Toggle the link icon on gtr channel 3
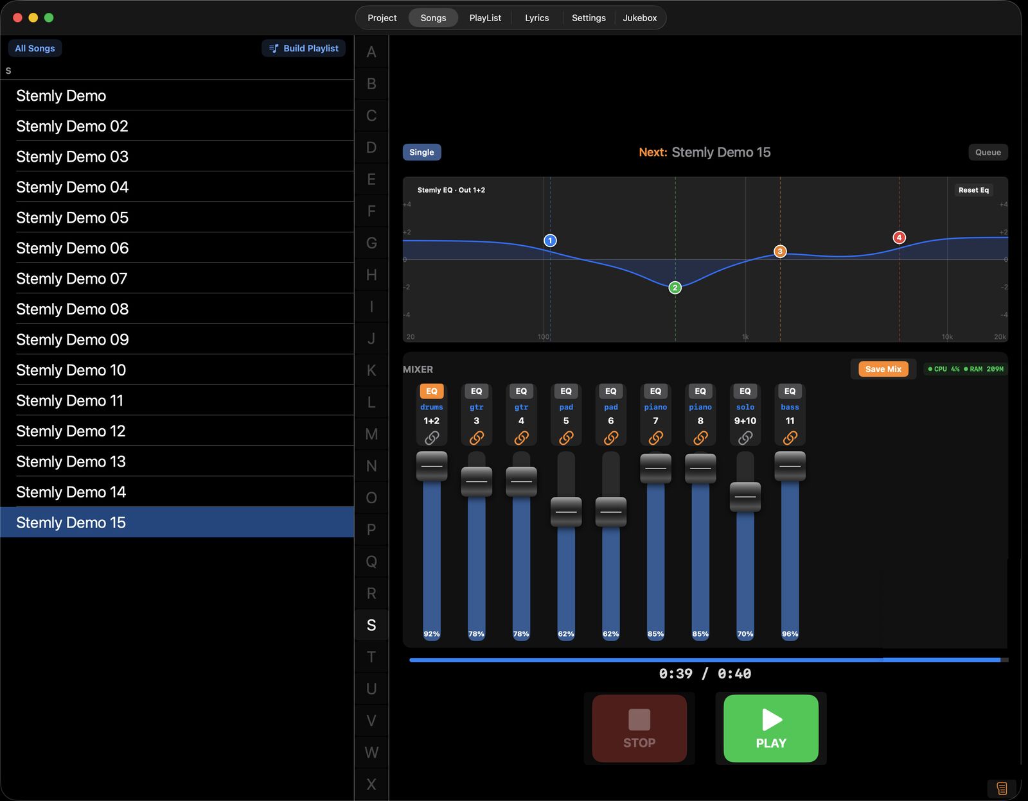 [477, 438]
